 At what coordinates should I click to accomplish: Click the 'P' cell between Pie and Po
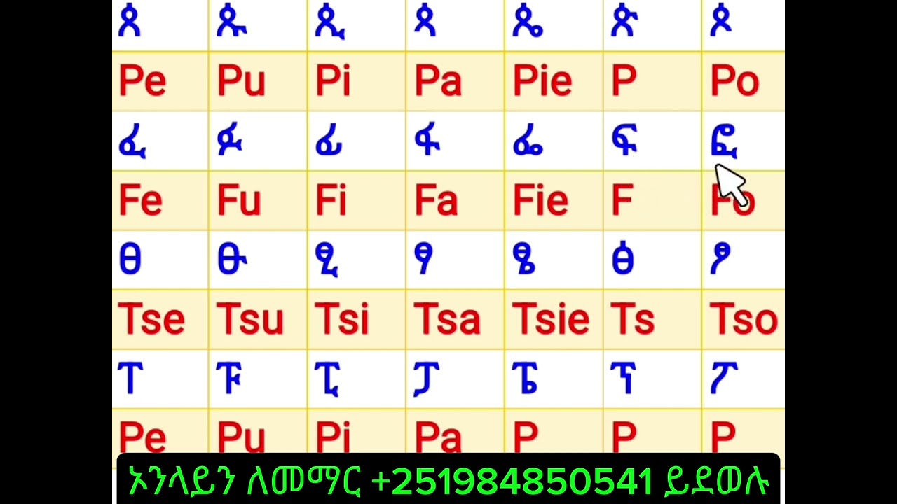[624, 81]
